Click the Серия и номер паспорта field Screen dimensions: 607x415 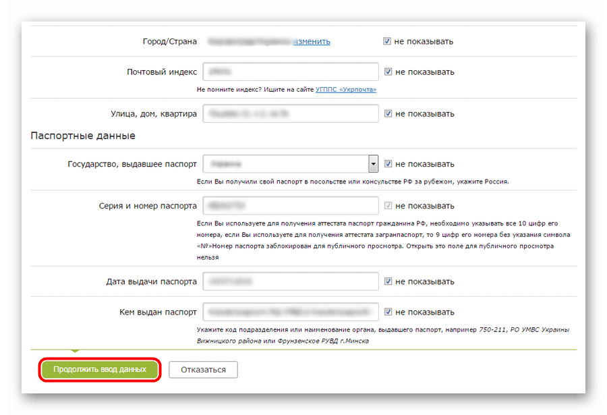click(290, 206)
